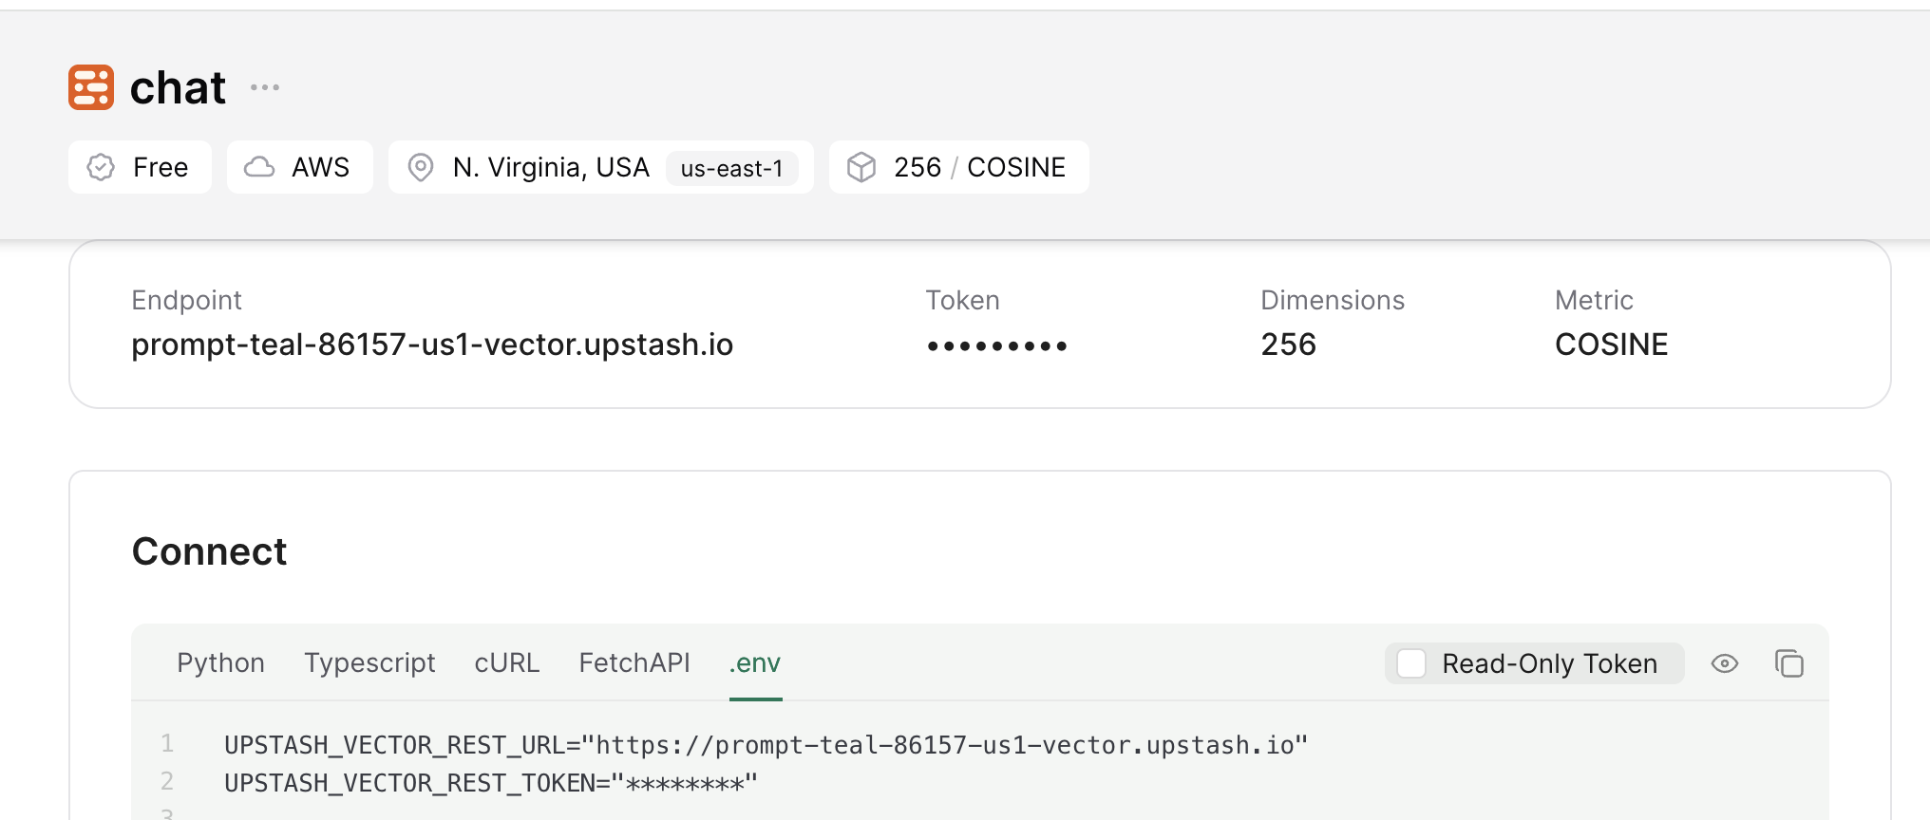The width and height of the screenshot is (1930, 820).
Task: Copy the env snippet with the copy icon
Action: (x=1788, y=663)
